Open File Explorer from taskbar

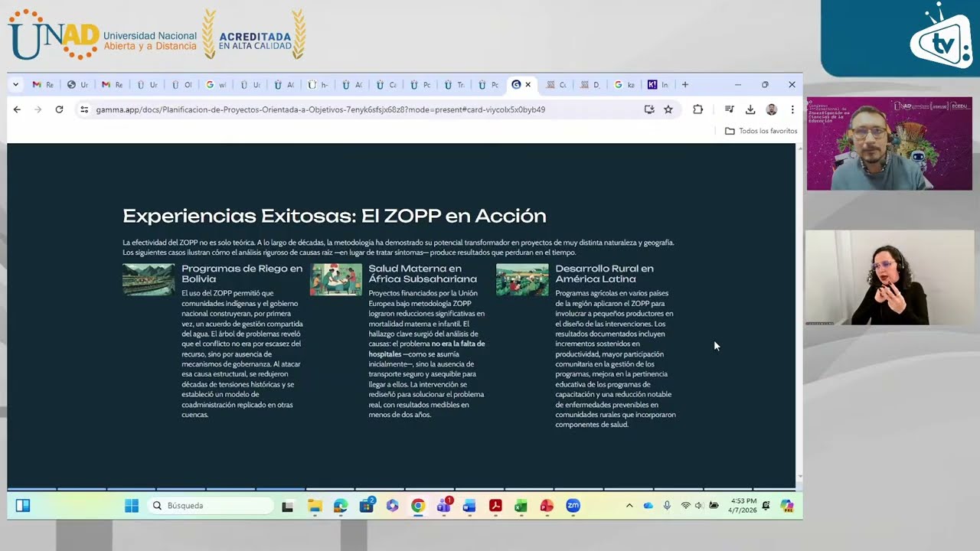click(315, 506)
